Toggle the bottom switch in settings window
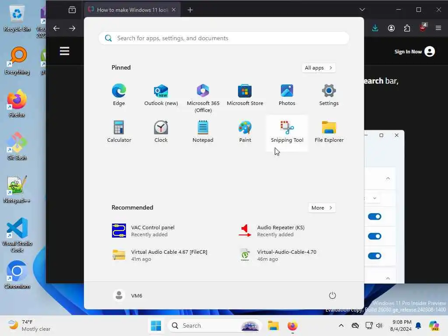 tap(374, 256)
